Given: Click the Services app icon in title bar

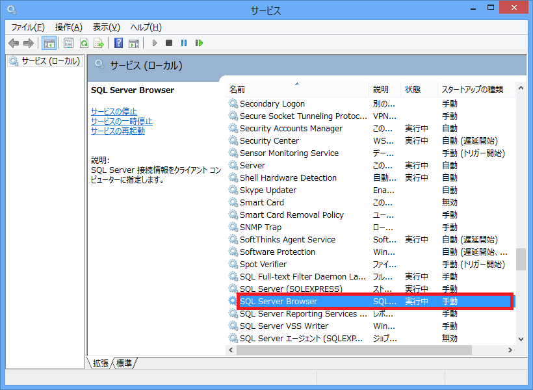Looking at the screenshot, I should [x=12, y=10].
